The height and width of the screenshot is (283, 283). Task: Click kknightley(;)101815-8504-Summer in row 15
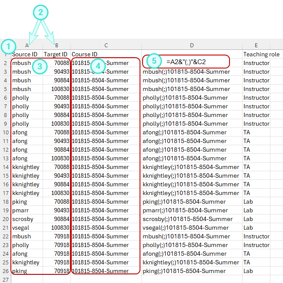pos(192,176)
